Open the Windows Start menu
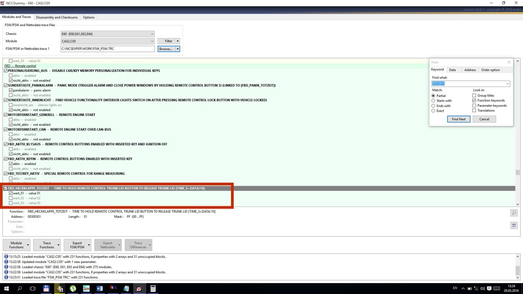This screenshot has height=294, width=523. point(7,289)
